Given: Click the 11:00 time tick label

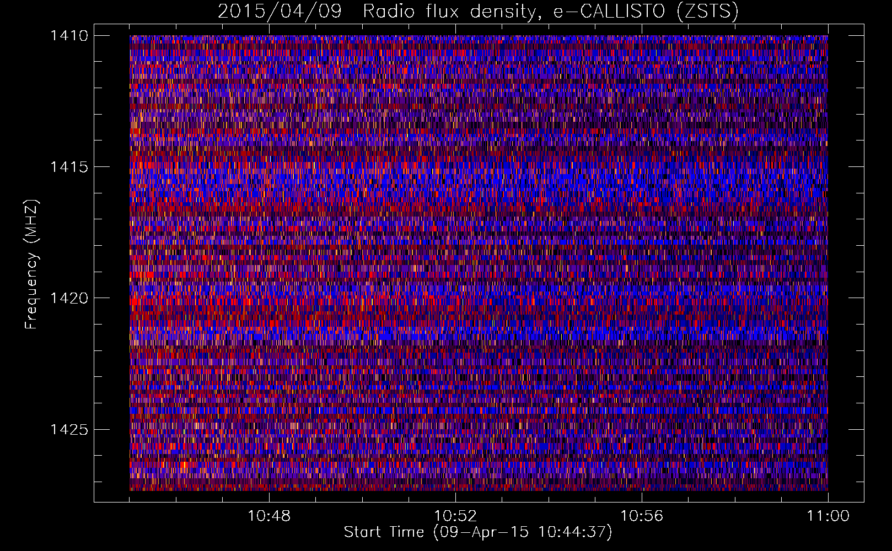Looking at the screenshot, I should 828,516.
